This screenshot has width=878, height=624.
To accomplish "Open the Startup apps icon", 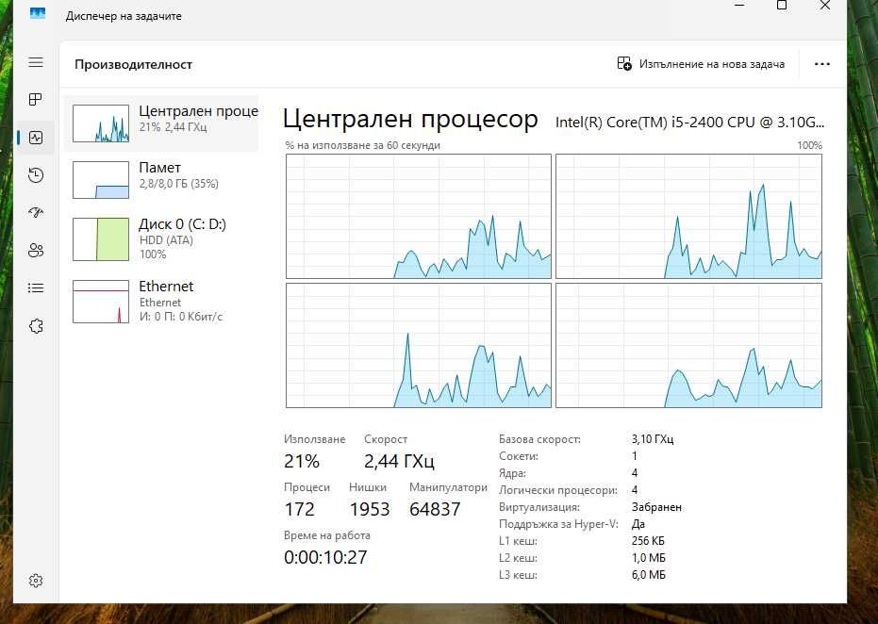I will (36, 213).
